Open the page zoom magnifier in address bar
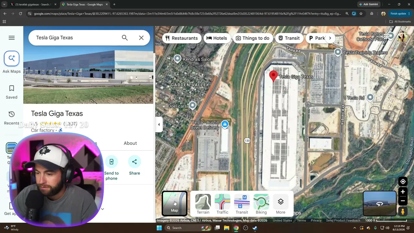The image size is (414, 233). pos(347,14)
